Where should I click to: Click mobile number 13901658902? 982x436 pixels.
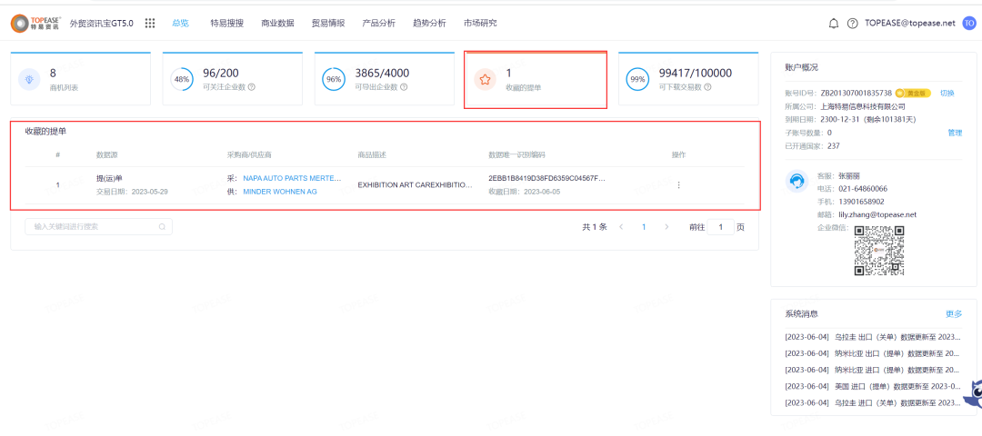861,202
